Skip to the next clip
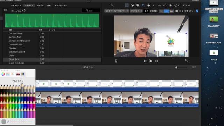Image resolution: width=224 pixels, height=126 pixels. point(157,61)
